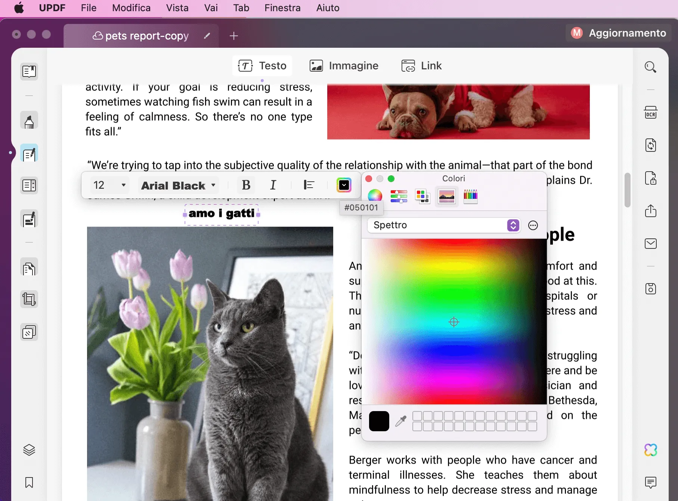
Task: Open the Fill & Sign form tool
Action: point(29,219)
